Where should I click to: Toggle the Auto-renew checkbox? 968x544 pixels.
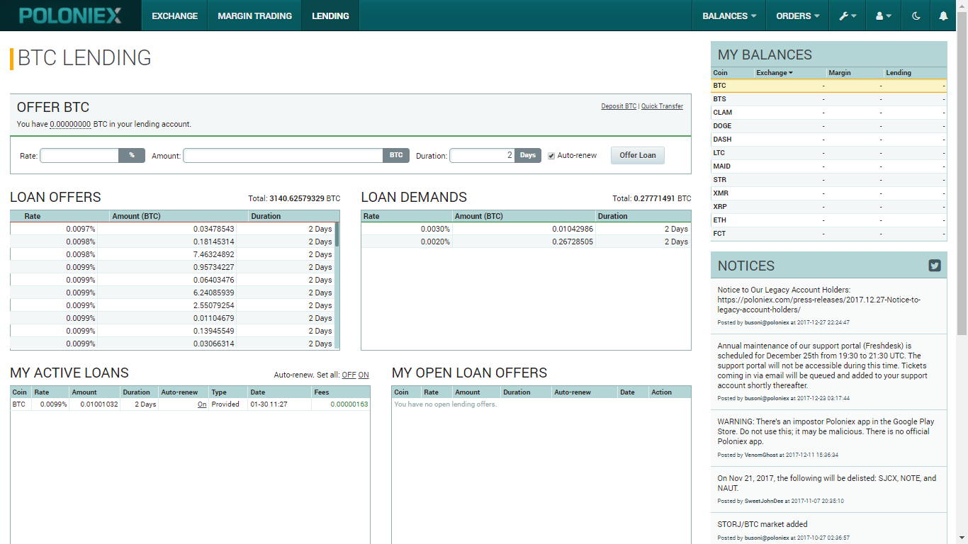[x=551, y=156]
